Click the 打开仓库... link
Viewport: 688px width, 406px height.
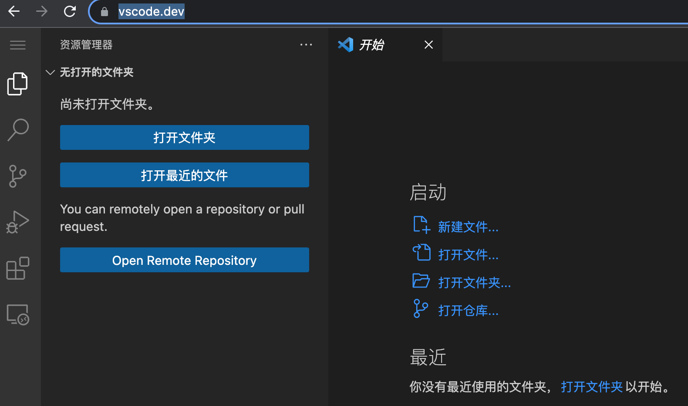point(468,311)
